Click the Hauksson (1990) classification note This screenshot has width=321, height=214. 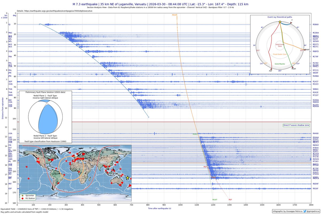point(45,141)
